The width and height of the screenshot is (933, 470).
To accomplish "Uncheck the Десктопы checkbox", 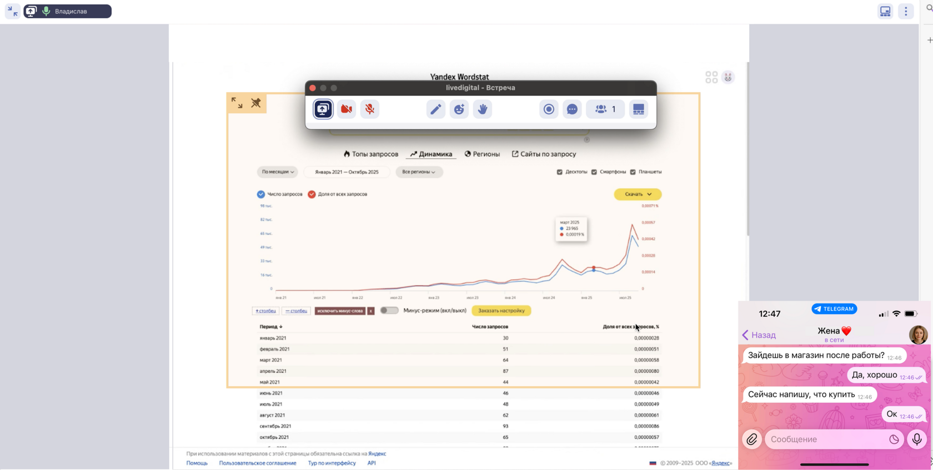I will point(559,172).
